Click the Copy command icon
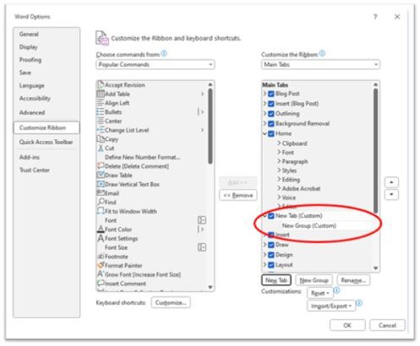 point(101,139)
